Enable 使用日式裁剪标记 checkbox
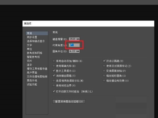Viewport: 158px width, 118px height. click(104, 66)
